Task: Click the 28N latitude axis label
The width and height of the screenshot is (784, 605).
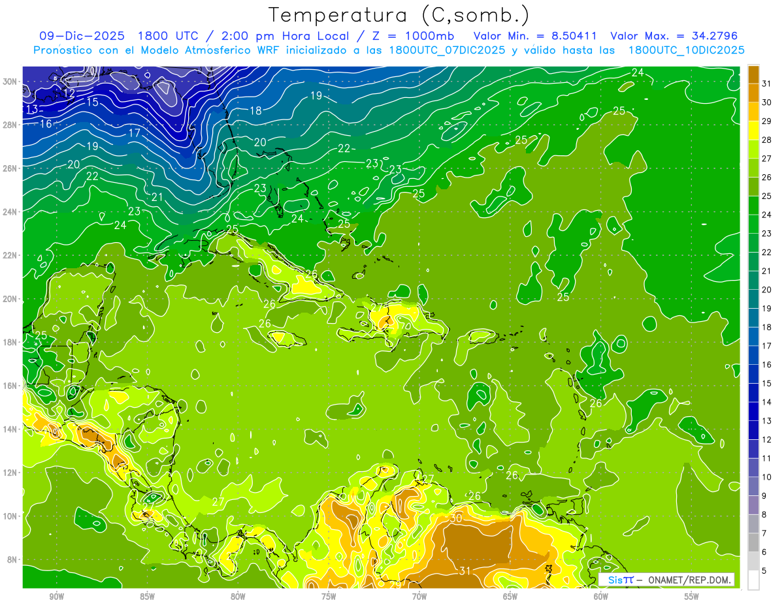Action: 11,125
